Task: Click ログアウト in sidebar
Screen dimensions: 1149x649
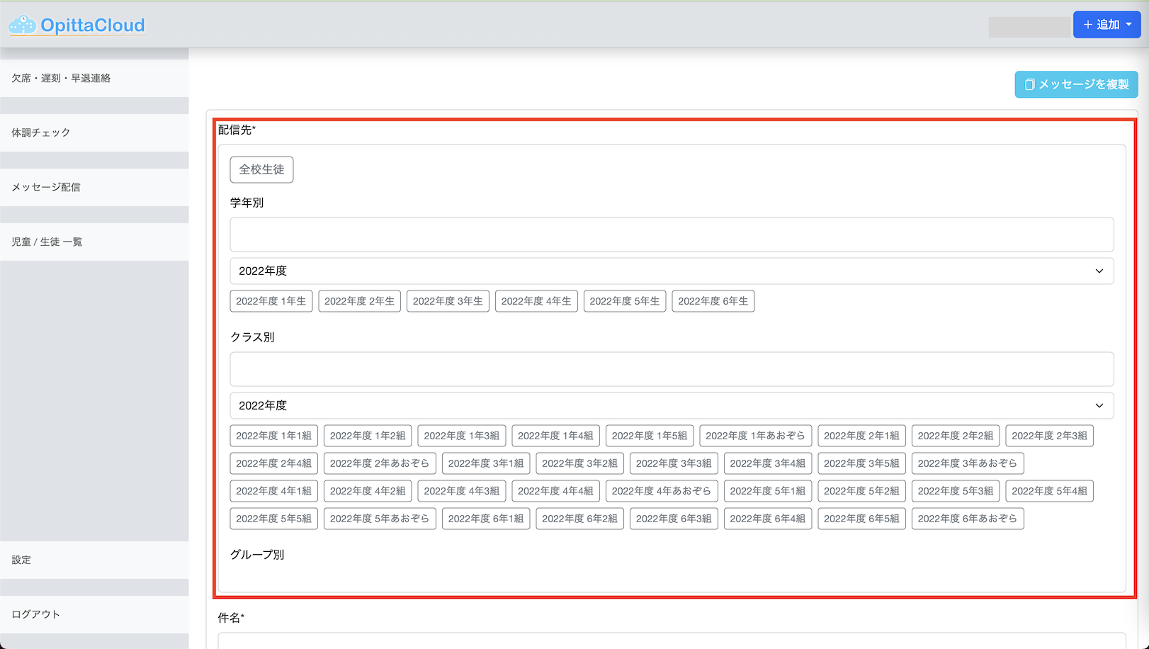Action: (x=94, y=614)
